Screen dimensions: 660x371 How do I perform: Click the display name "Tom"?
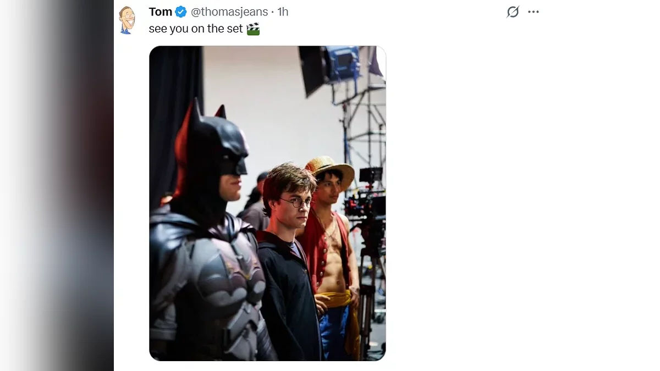(160, 12)
